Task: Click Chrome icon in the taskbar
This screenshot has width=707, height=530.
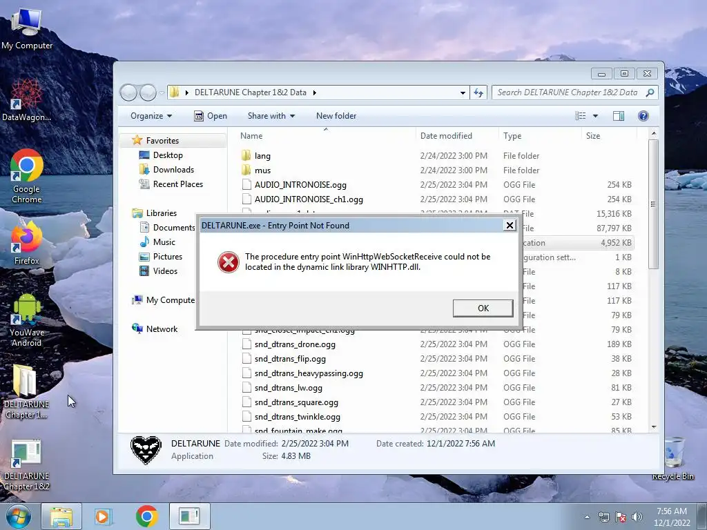Action: point(146,516)
